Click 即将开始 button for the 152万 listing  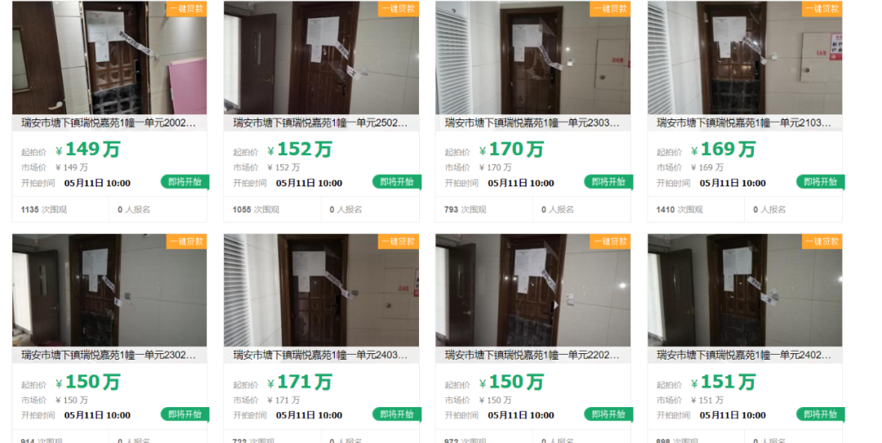pos(397,181)
